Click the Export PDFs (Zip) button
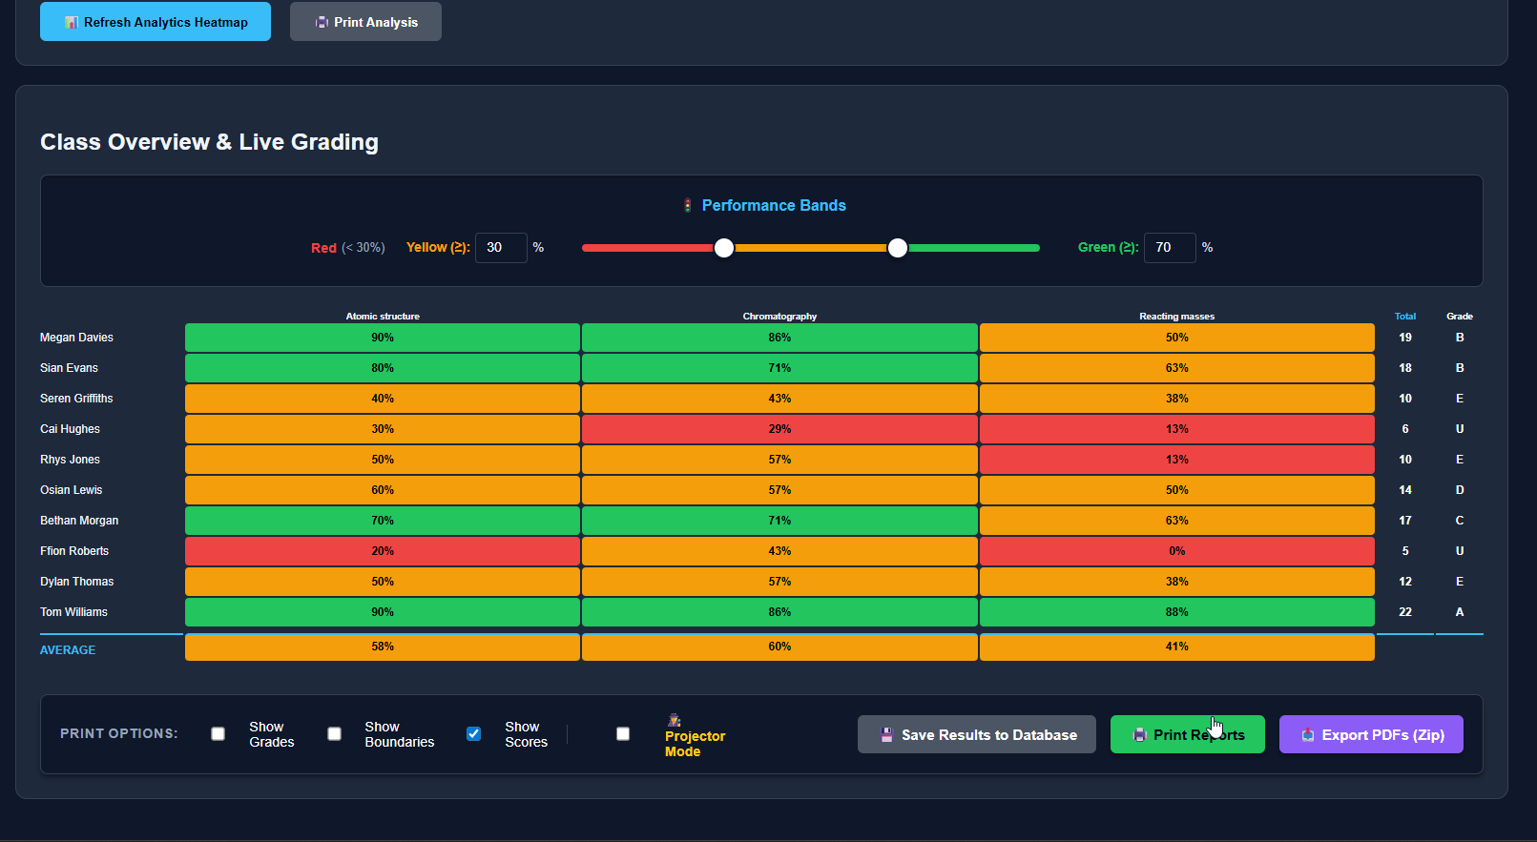Viewport: 1537px width, 842px height. (x=1371, y=734)
